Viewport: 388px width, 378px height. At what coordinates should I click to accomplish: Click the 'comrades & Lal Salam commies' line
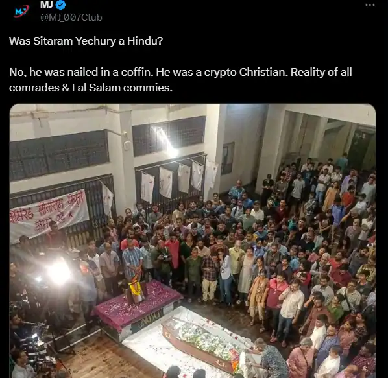coord(91,88)
